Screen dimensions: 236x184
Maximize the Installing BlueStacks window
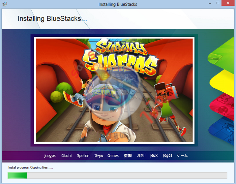tap(217, 3)
